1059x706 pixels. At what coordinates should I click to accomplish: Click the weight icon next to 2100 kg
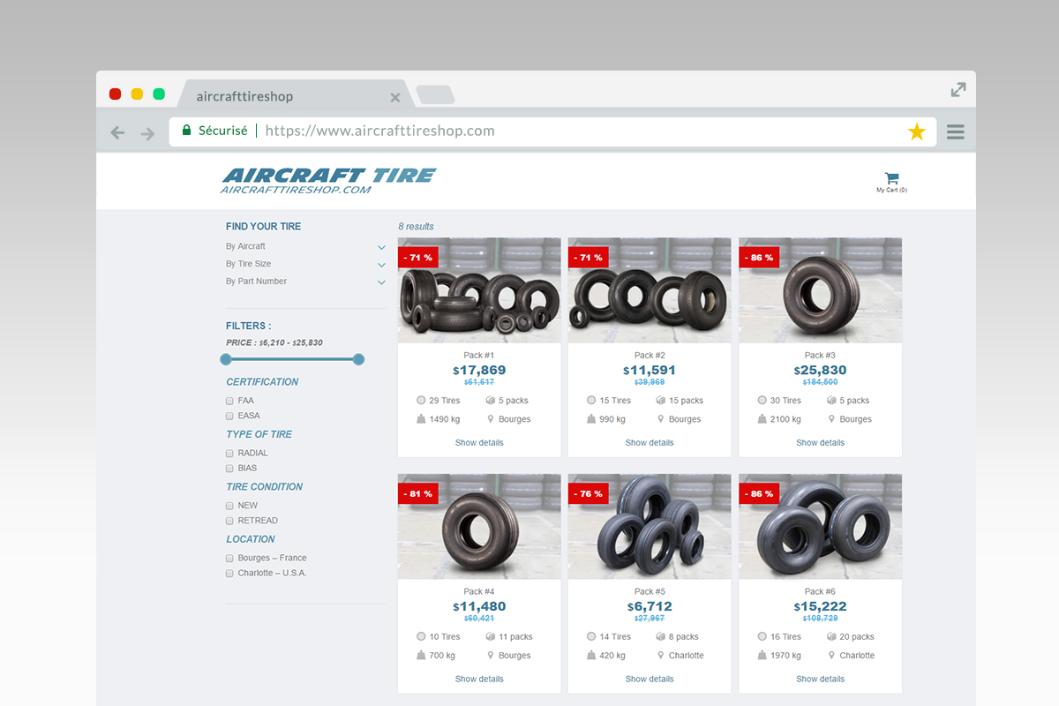(x=762, y=419)
